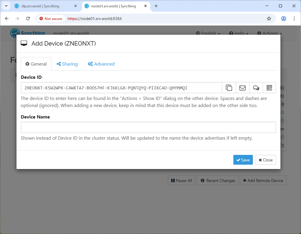Click the forward navigation arrow
The height and width of the screenshot is (234, 301).
(x=17, y=19)
